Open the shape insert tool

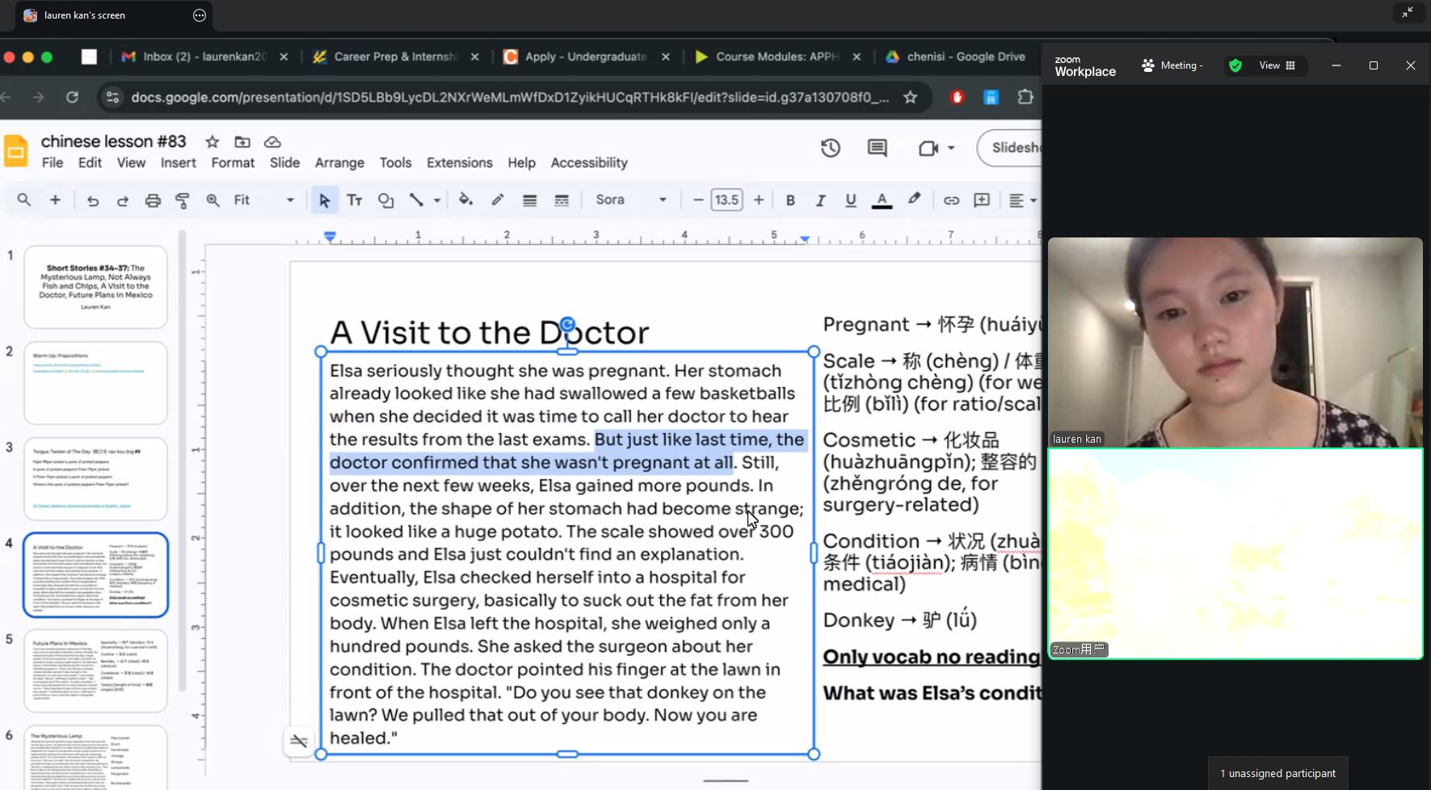(x=385, y=200)
